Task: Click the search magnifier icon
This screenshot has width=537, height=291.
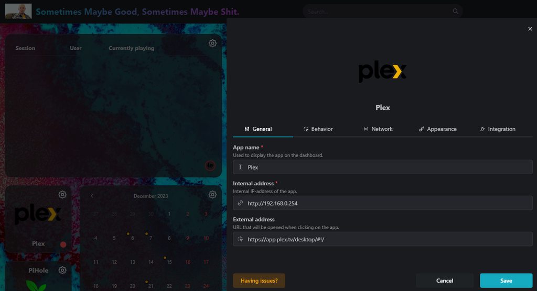Action: tap(455, 11)
